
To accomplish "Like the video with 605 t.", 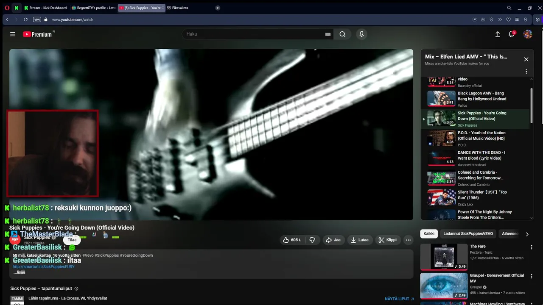I will [x=292, y=240].
